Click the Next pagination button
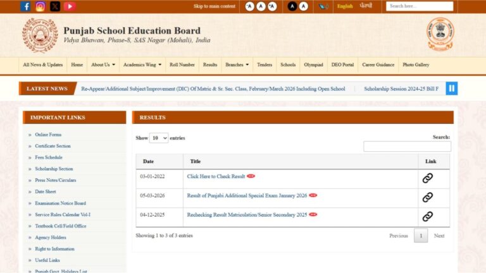486x273 pixels. tap(439, 236)
